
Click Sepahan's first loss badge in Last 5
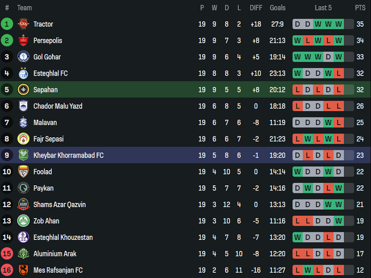[298, 90]
